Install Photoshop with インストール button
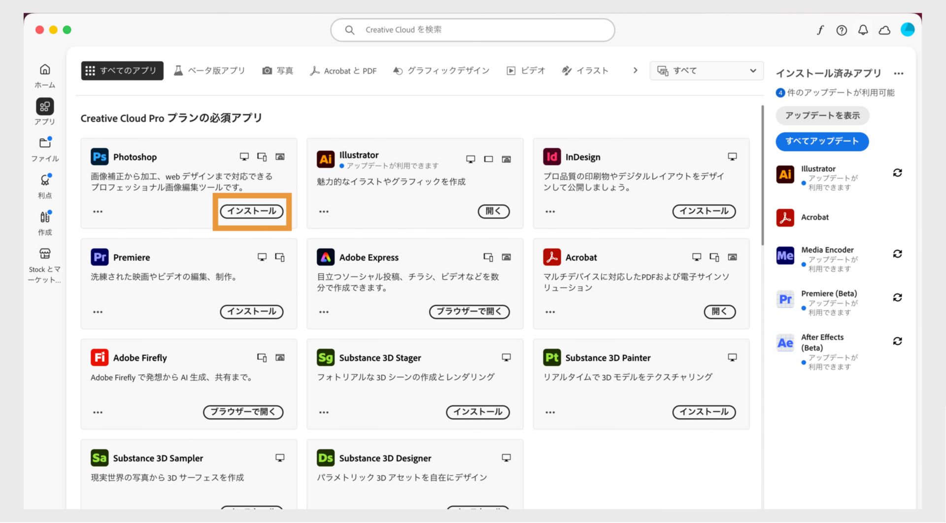The image size is (946, 523). [x=252, y=211]
